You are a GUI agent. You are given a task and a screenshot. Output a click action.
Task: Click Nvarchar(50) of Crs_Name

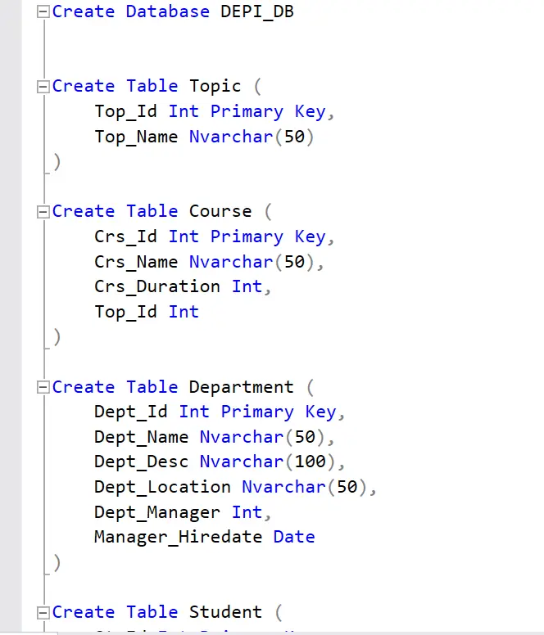tap(252, 262)
